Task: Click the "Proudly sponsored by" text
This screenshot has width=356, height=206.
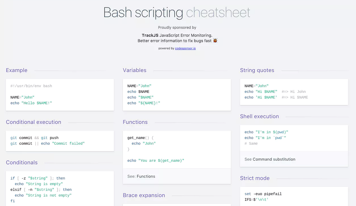Action: pos(177,27)
